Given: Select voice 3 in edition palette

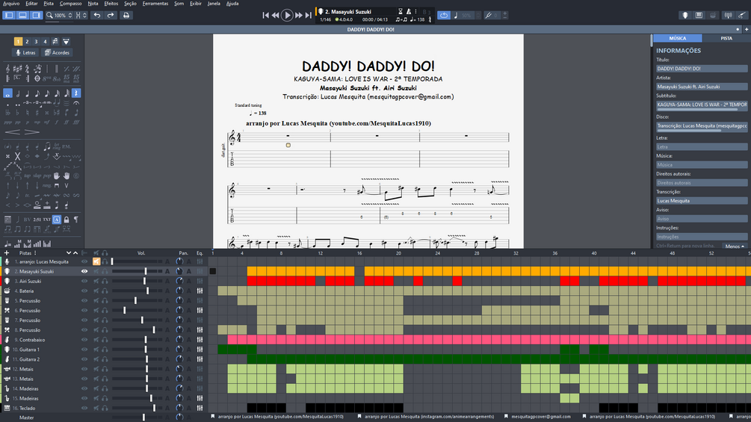Looking at the screenshot, I should pos(36,42).
